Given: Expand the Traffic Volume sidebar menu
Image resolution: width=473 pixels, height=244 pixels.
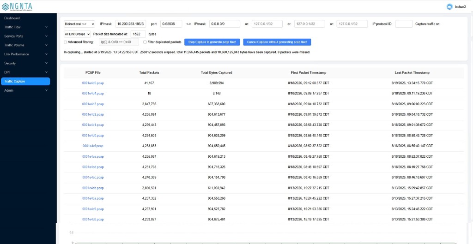Looking at the screenshot, I should pos(25,45).
